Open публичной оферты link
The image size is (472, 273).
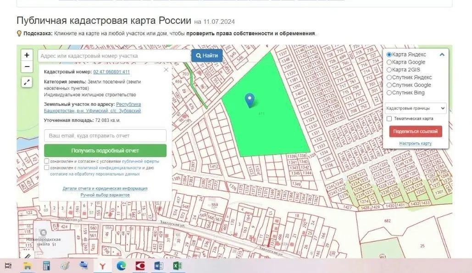140,161
